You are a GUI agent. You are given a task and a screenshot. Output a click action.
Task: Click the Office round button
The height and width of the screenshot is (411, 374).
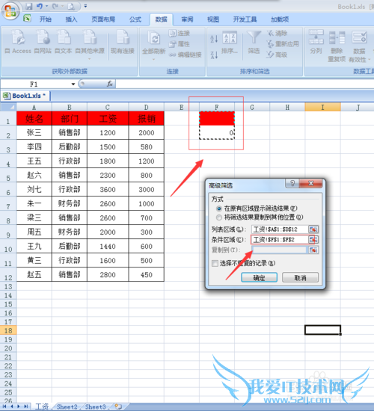coord(10,11)
